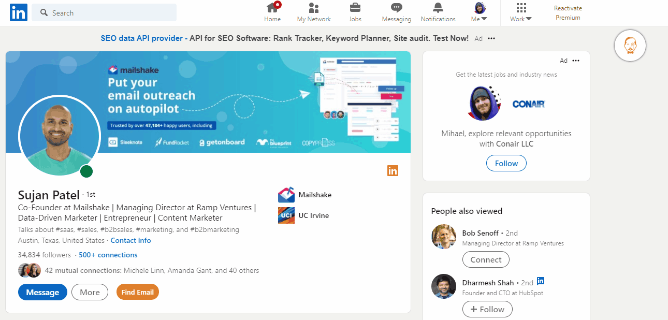Click the 34,834 followers text
This screenshot has height=320, width=668.
45,255
